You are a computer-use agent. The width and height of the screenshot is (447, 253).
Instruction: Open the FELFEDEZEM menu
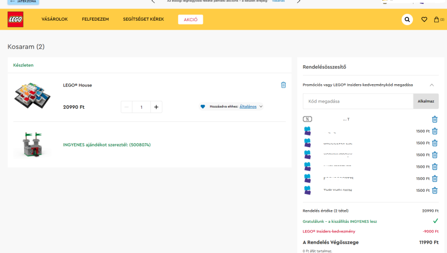tap(95, 19)
